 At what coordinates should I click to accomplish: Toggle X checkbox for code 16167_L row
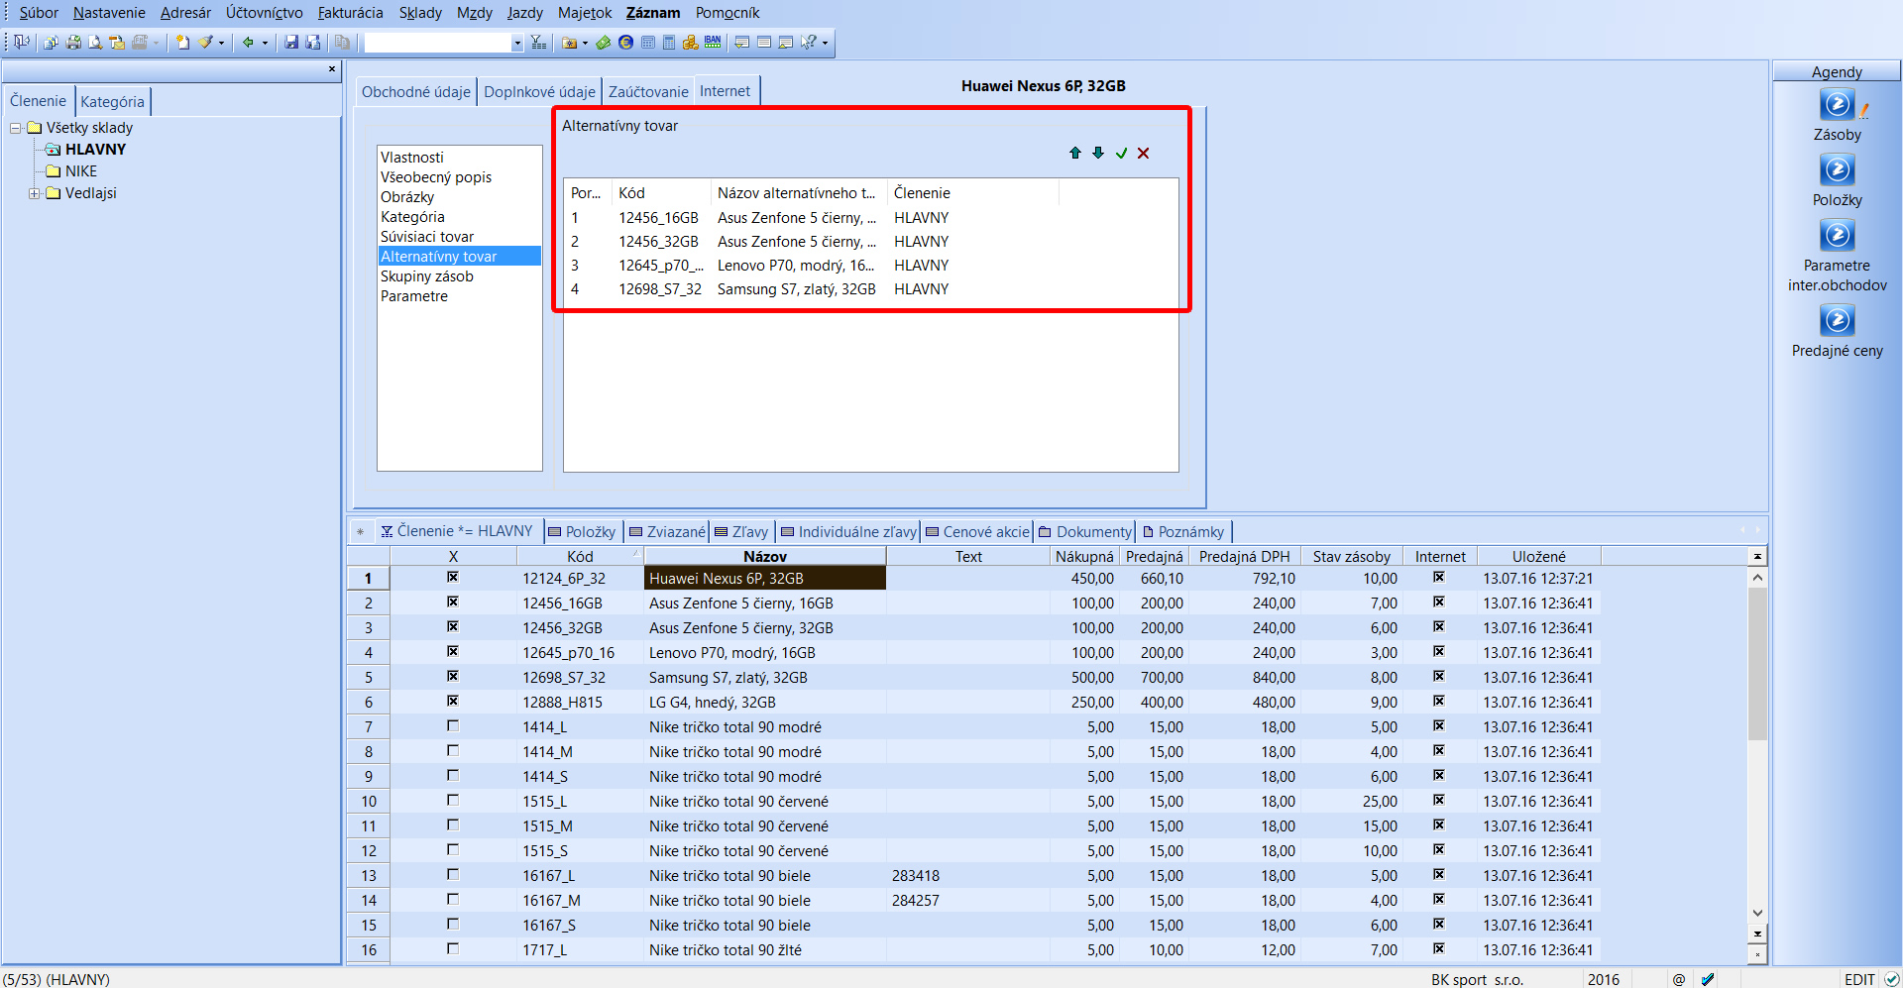click(x=453, y=874)
